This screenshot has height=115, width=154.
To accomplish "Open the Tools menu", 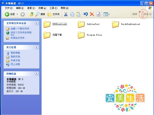I will tap(54, 8).
